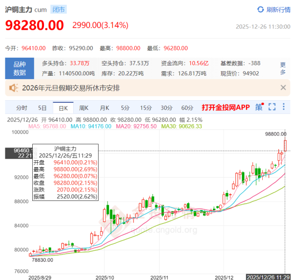This screenshot has width=293, height=280.
Task: Click the latest red candlestick on chart
Action: (285, 146)
